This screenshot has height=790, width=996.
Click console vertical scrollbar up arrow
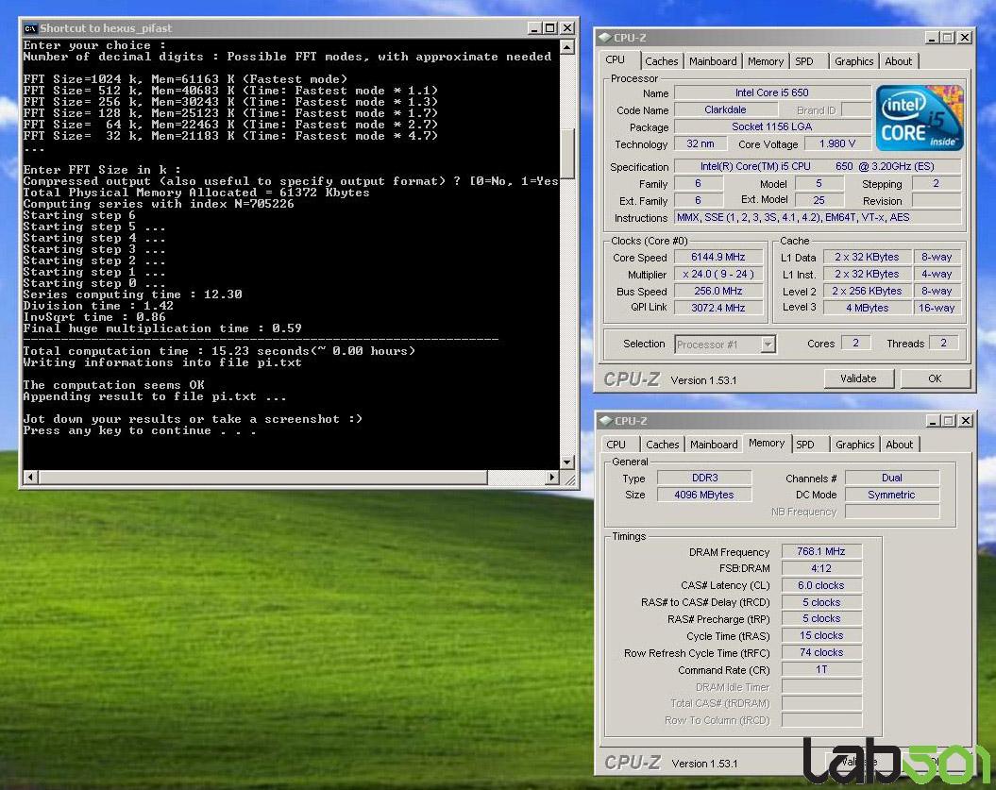point(567,47)
